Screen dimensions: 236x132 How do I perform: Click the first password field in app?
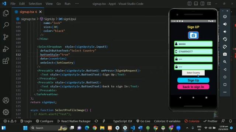click(x=193, y=59)
